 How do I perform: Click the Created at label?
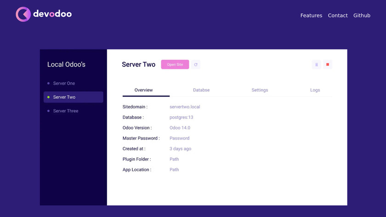(x=134, y=149)
